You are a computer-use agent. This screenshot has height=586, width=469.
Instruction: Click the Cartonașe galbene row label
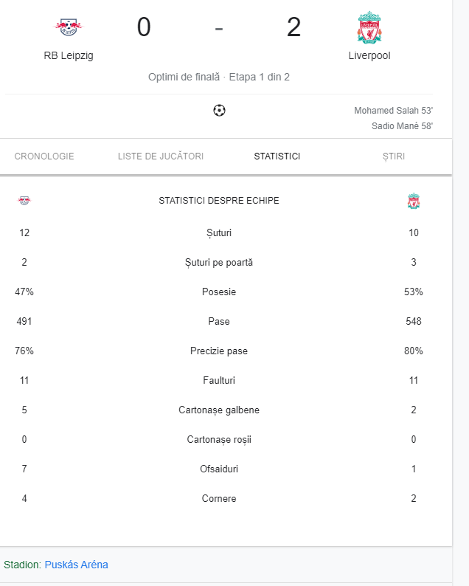click(219, 410)
